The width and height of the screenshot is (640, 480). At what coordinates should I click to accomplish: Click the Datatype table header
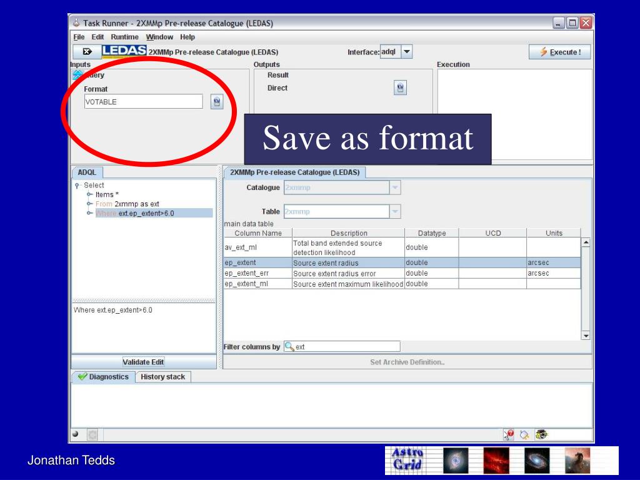pos(432,233)
